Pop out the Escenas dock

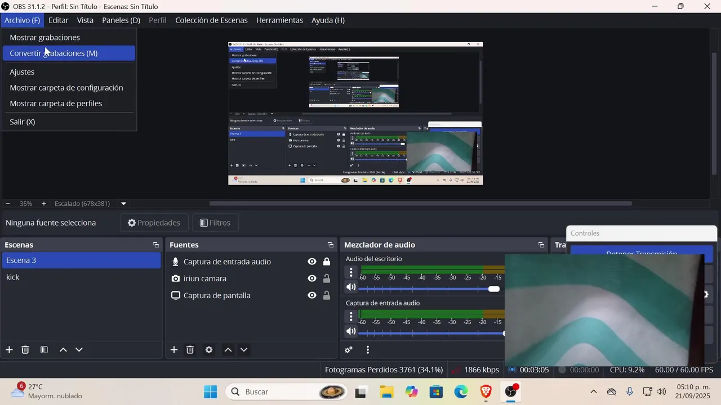click(x=156, y=245)
